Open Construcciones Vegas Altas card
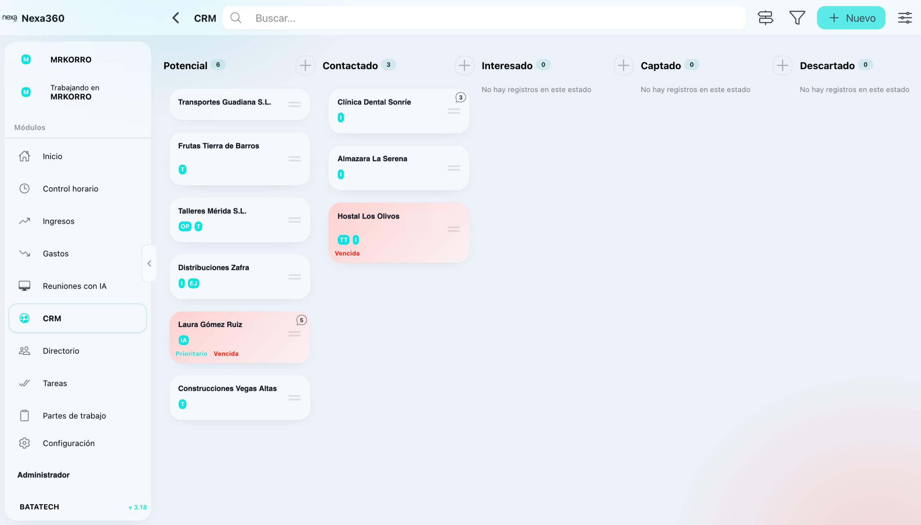 point(240,397)
